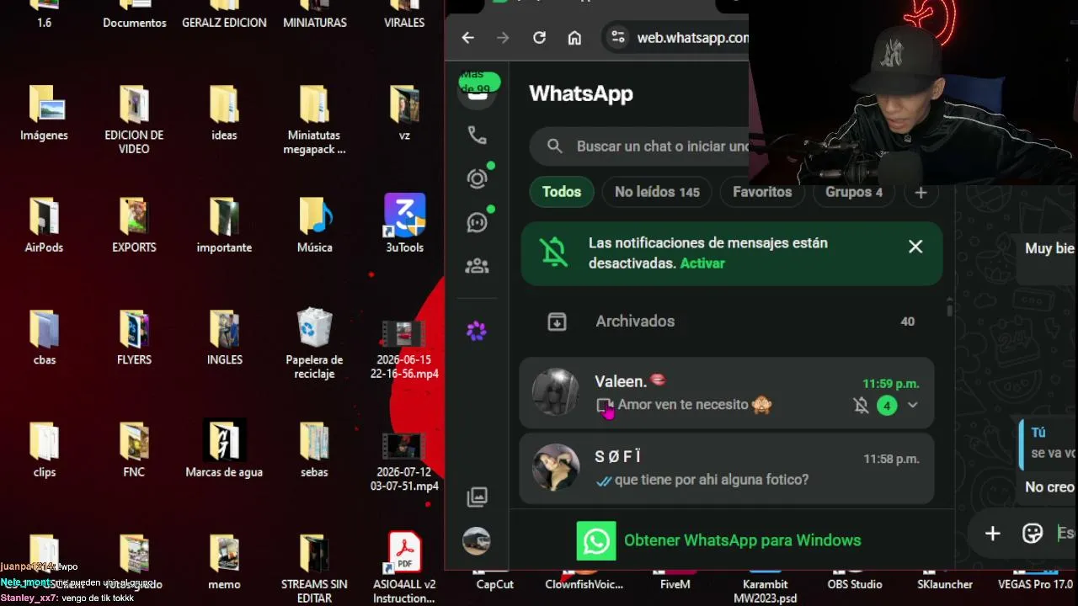The image size is (1078, 606).
Task: Open the Chats section in WhatsApp sidebar
Action: point(478,92)
